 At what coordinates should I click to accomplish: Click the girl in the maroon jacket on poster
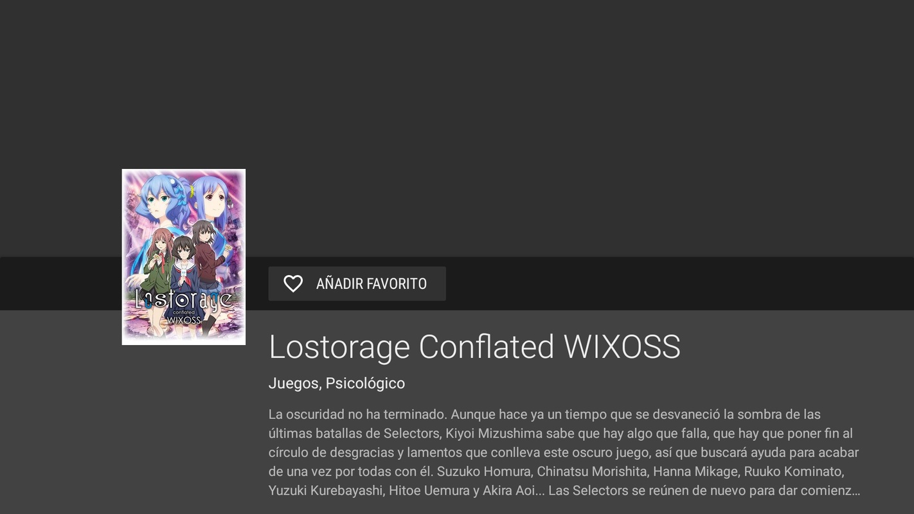(207, 253)
